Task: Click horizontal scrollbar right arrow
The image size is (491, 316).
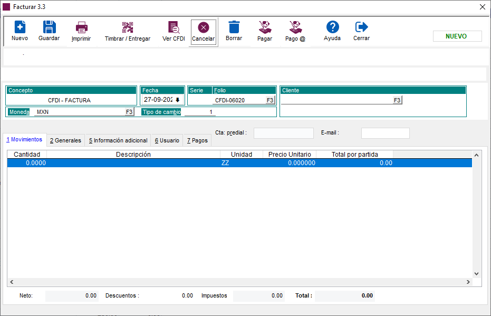Action: coord(468,282)
